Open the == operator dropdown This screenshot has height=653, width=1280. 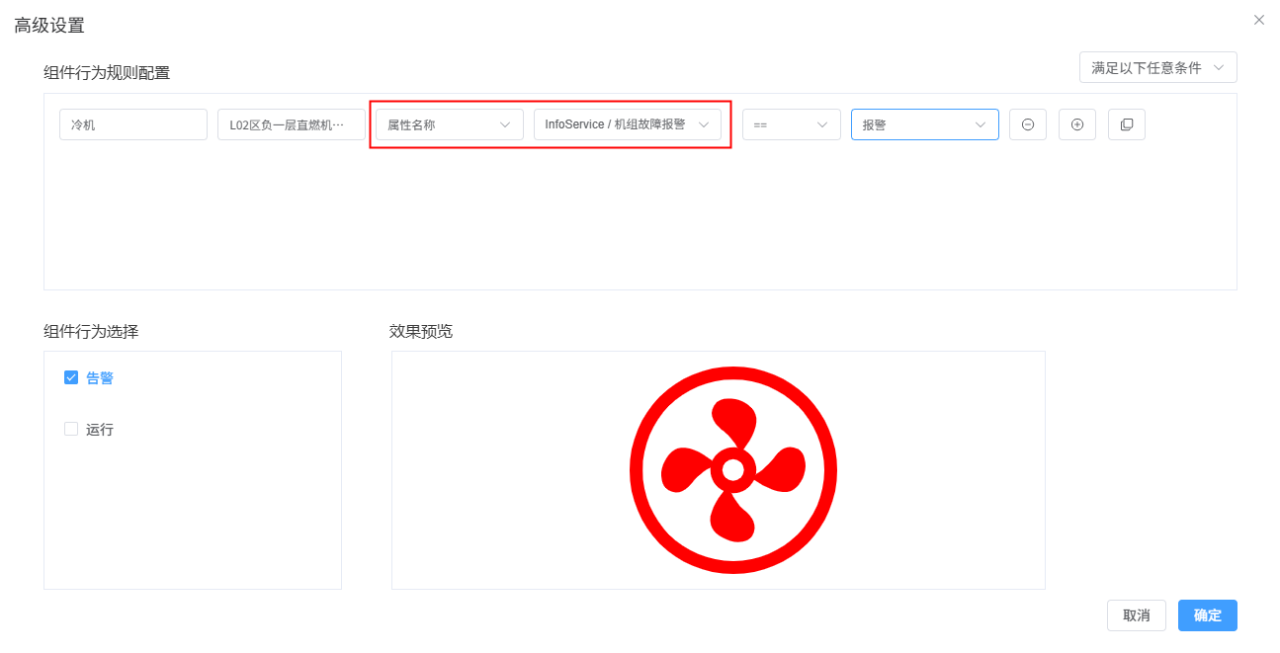(x=792, y=124)
